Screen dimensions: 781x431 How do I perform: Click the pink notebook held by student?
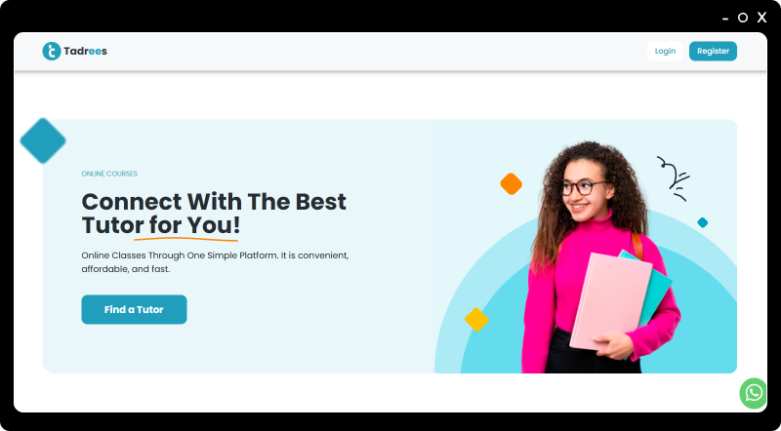click(611, 301)
